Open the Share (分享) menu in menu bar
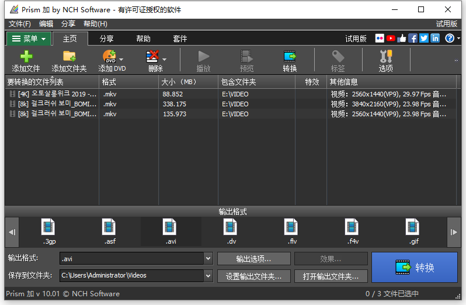The width and height of the screenshot is (466, 305). (x=68, y=24)
